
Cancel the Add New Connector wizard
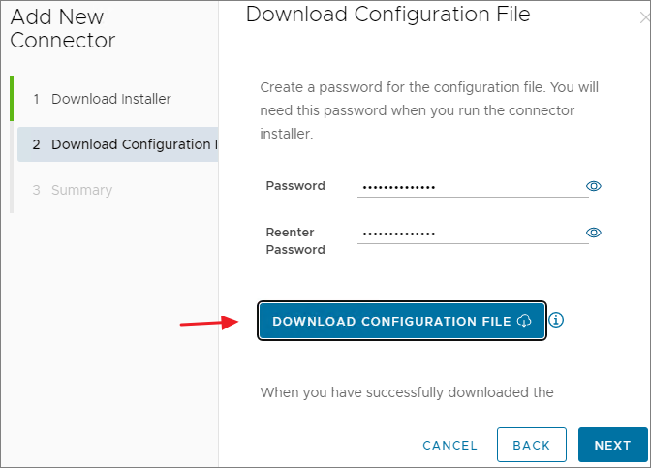click(x=449, y=446)
